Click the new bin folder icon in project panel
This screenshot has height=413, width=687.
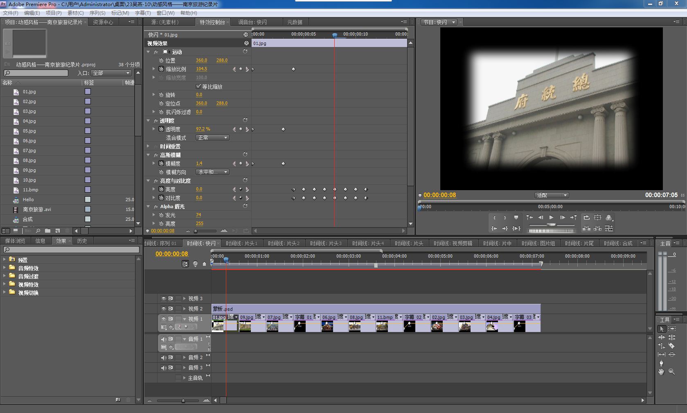click(48, 231)
